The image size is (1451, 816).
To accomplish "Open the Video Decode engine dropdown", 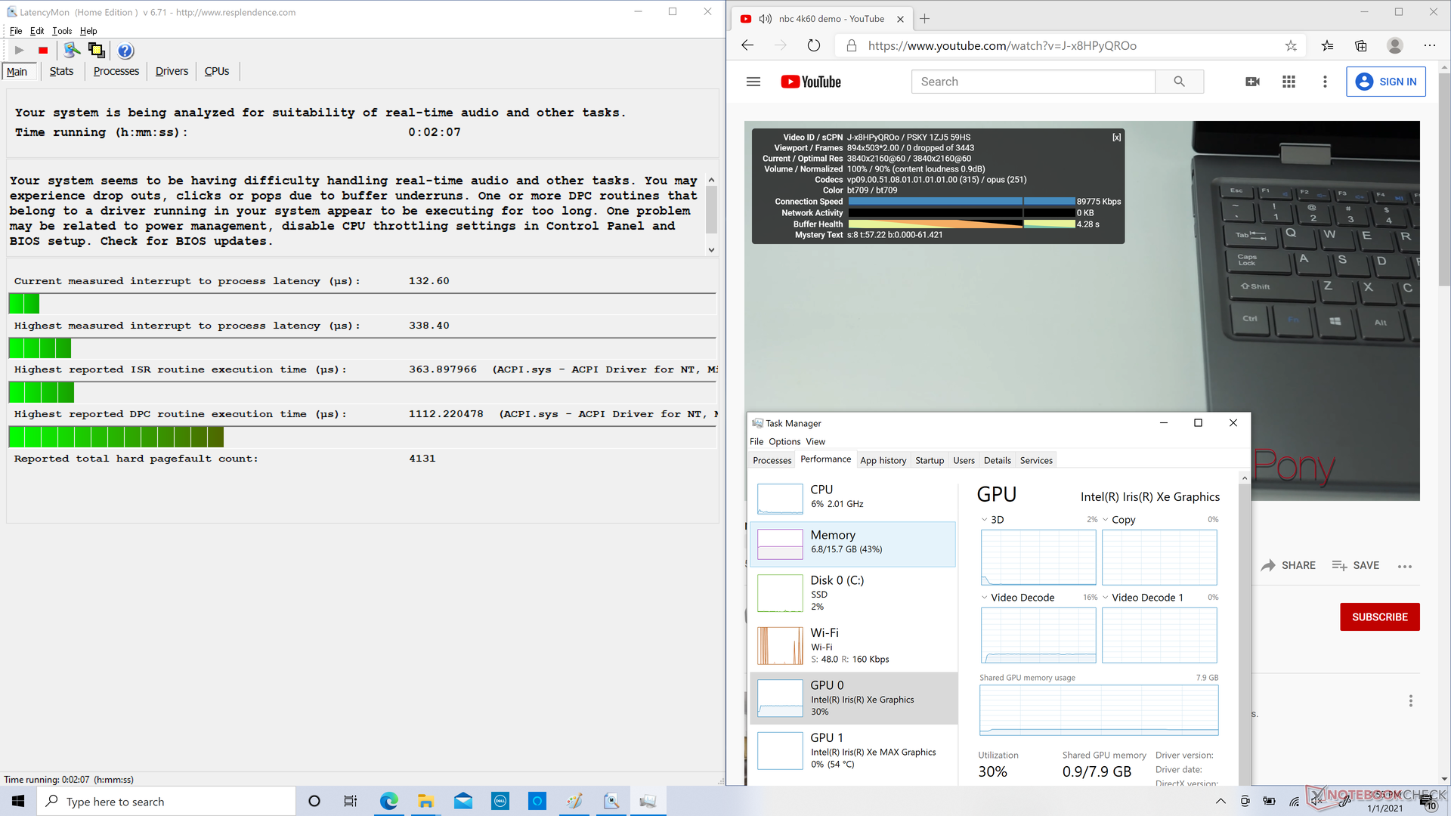I will pyautogui.click(x=984, y=598).
